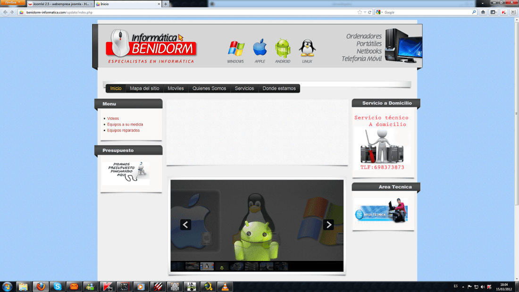This screenshot has height=292, width=519.
Task: Open a new tab with the plus button
Action: [166, 4]
